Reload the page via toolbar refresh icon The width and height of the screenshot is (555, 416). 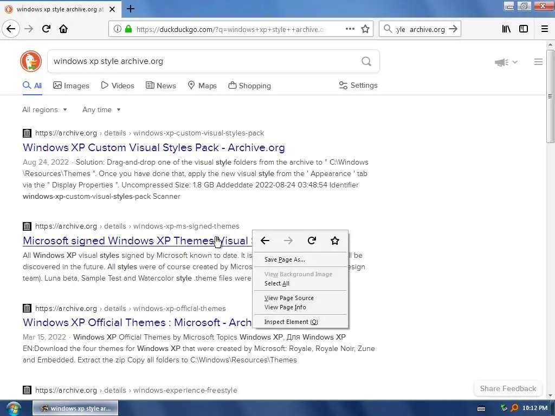click(46, 29)
